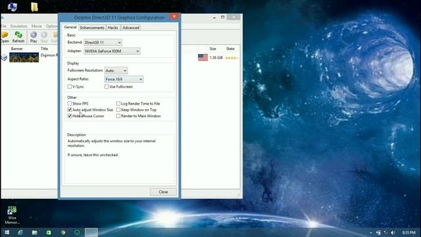Click the 1.36 GiB size cell
This screenshot has width=421, height=237.
216,58
